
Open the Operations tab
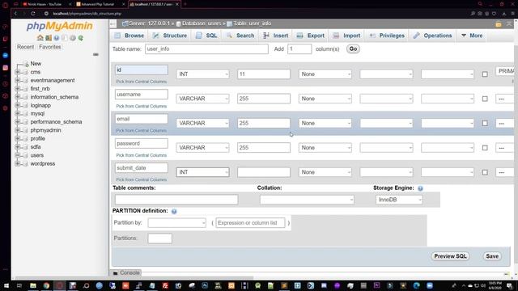(x=433, y=36)
